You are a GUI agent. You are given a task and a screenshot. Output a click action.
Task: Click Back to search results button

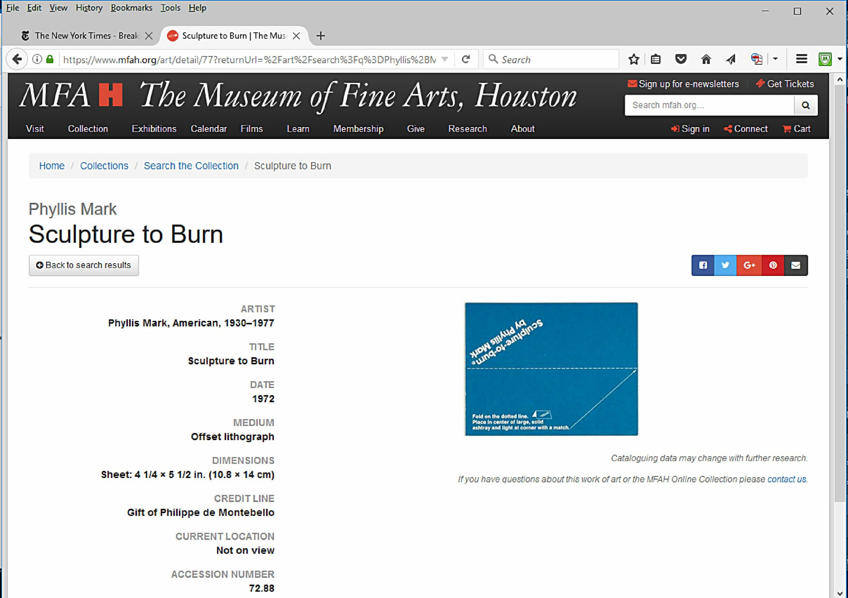coord(84,265)
